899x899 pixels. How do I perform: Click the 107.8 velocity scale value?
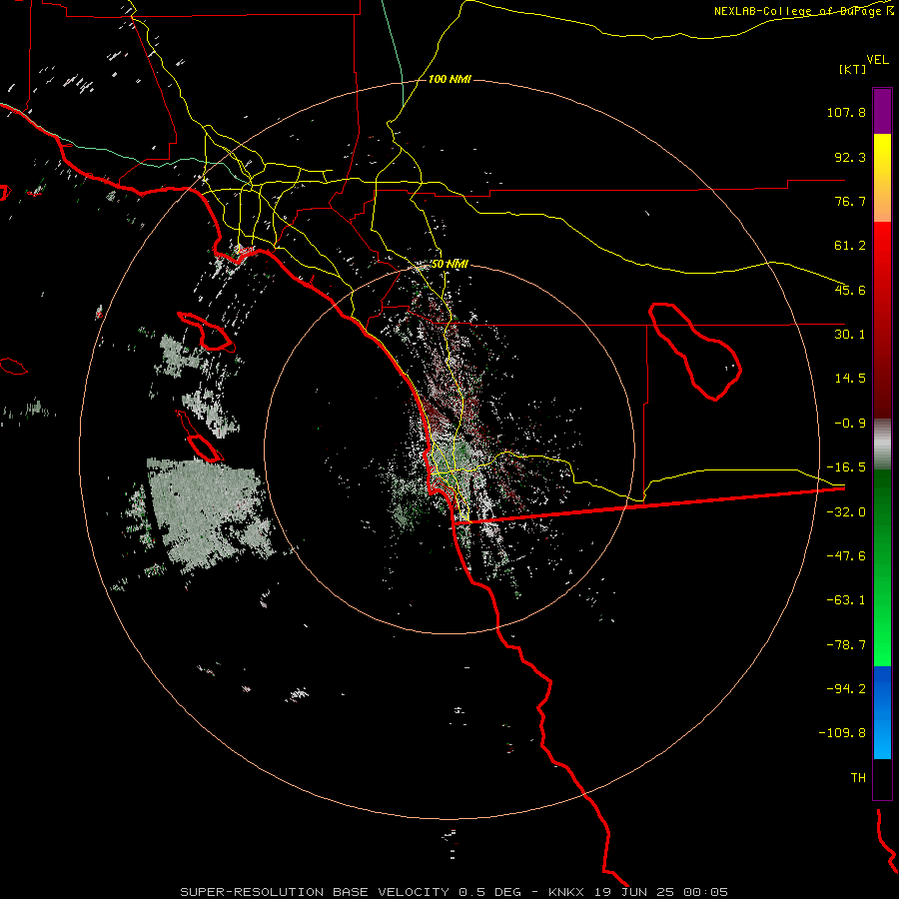click(846, 112)
